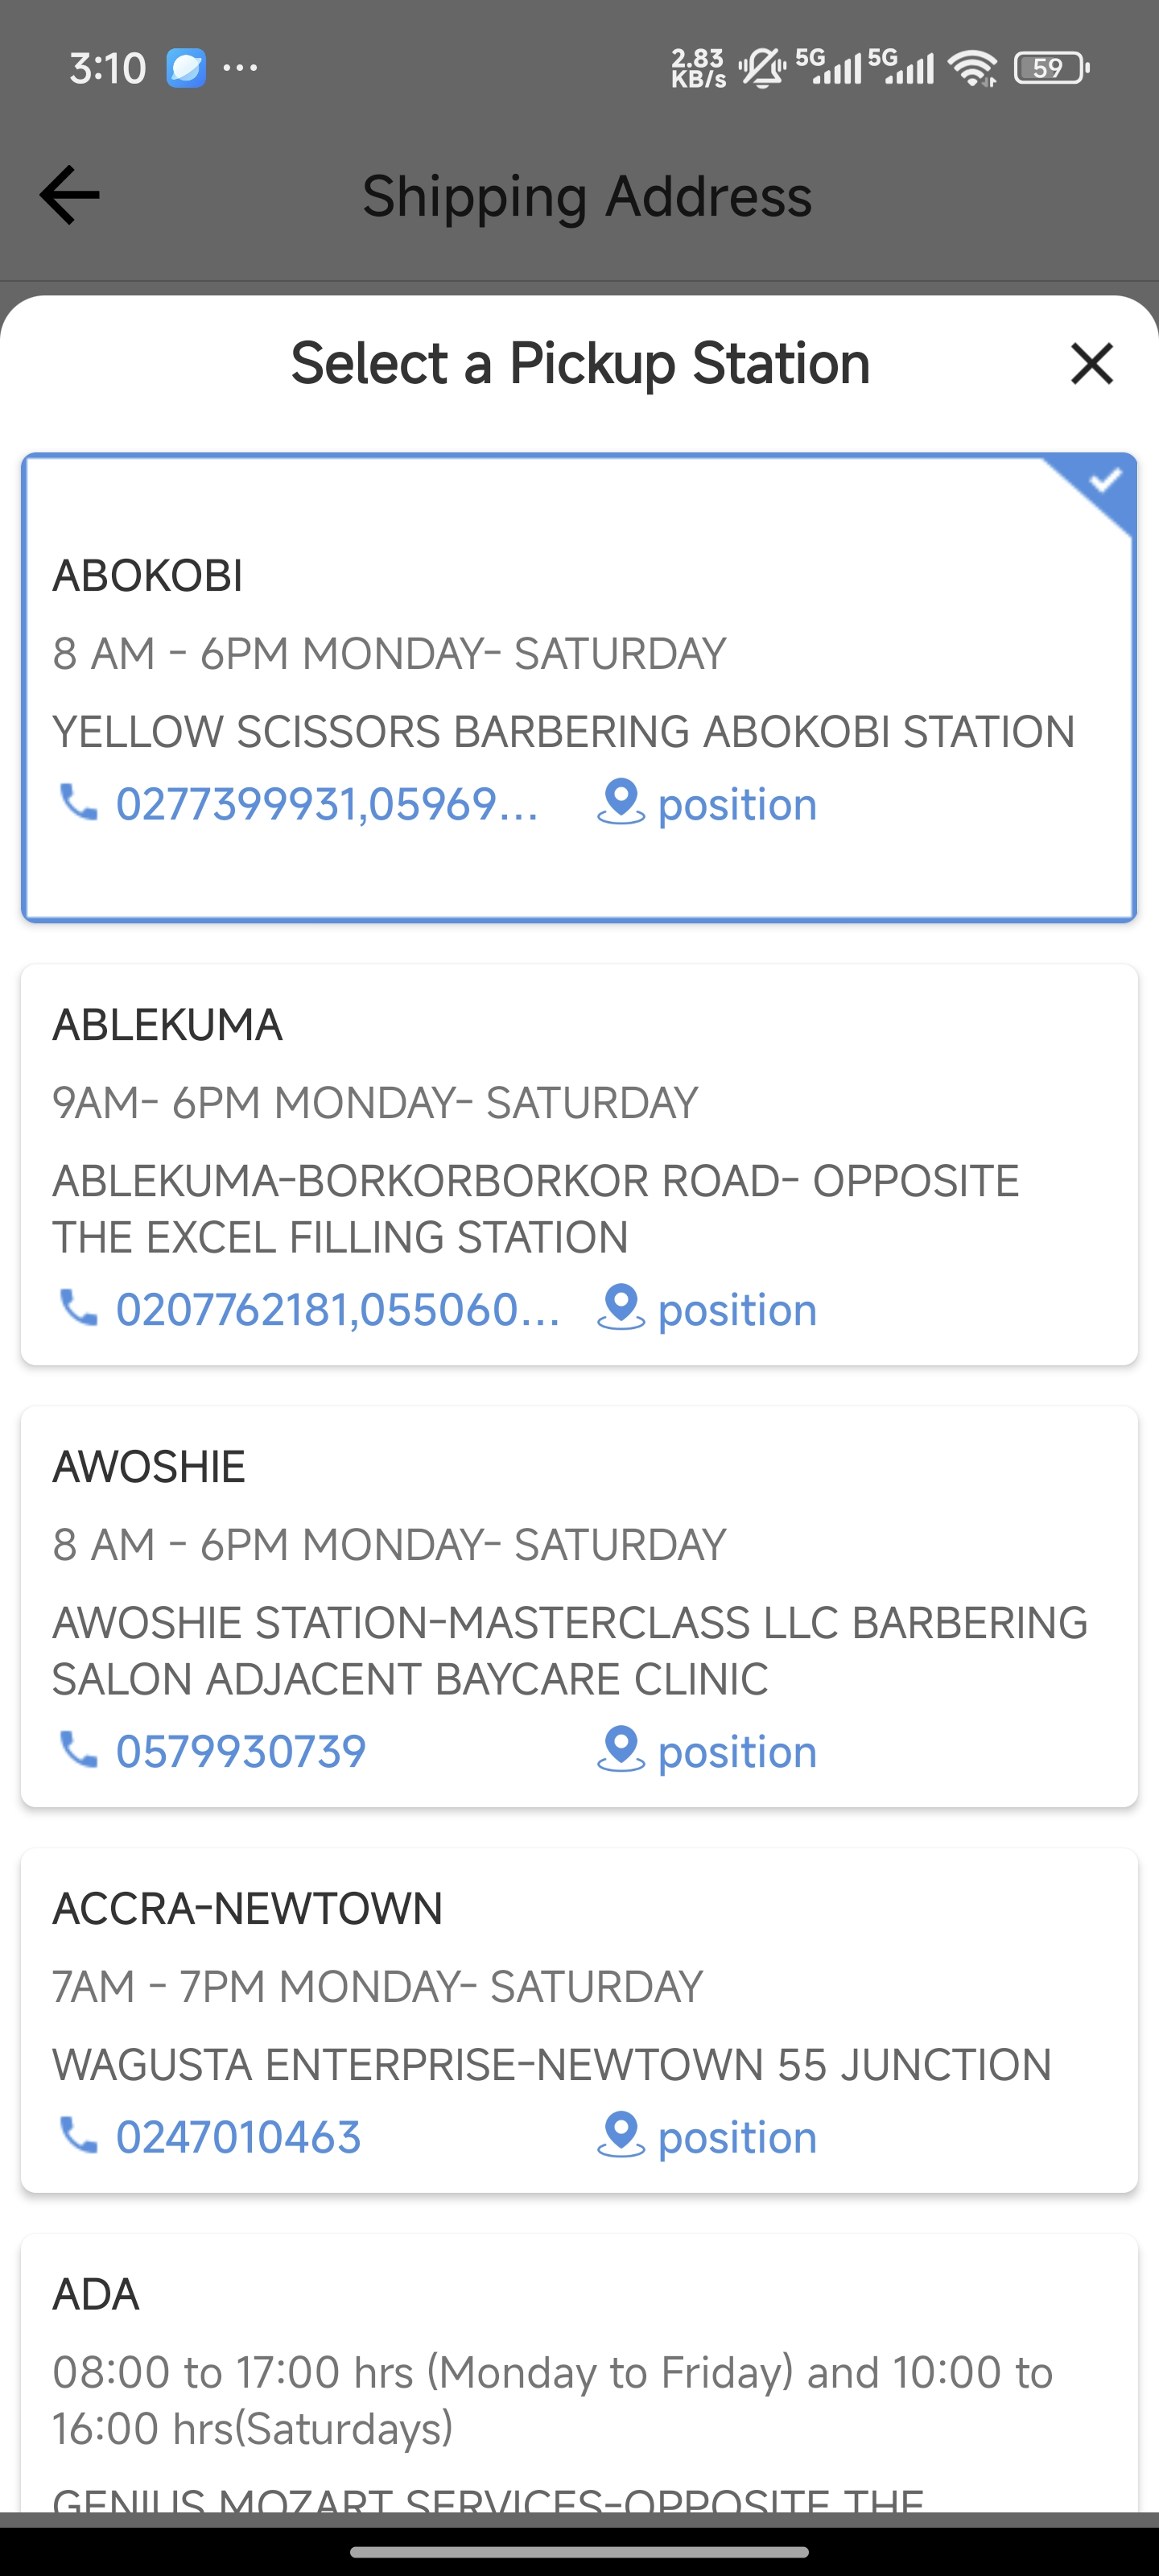Call Accra-Newtown number 0247010463

(x=238, y=2137)
